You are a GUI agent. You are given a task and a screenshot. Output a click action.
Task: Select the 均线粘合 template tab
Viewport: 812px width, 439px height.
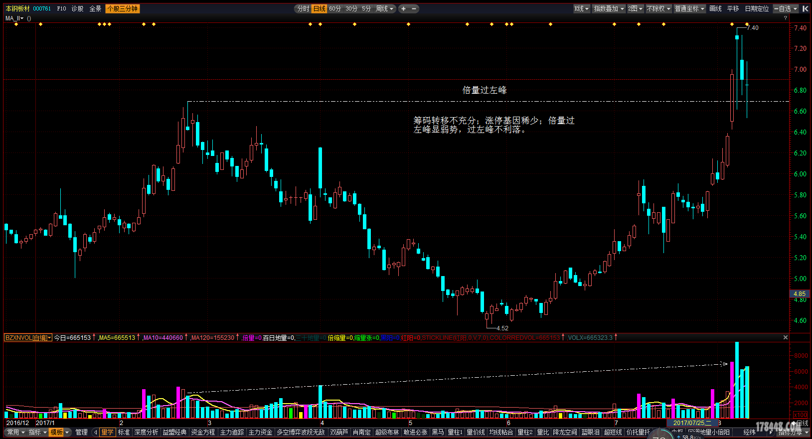(501, 432)
